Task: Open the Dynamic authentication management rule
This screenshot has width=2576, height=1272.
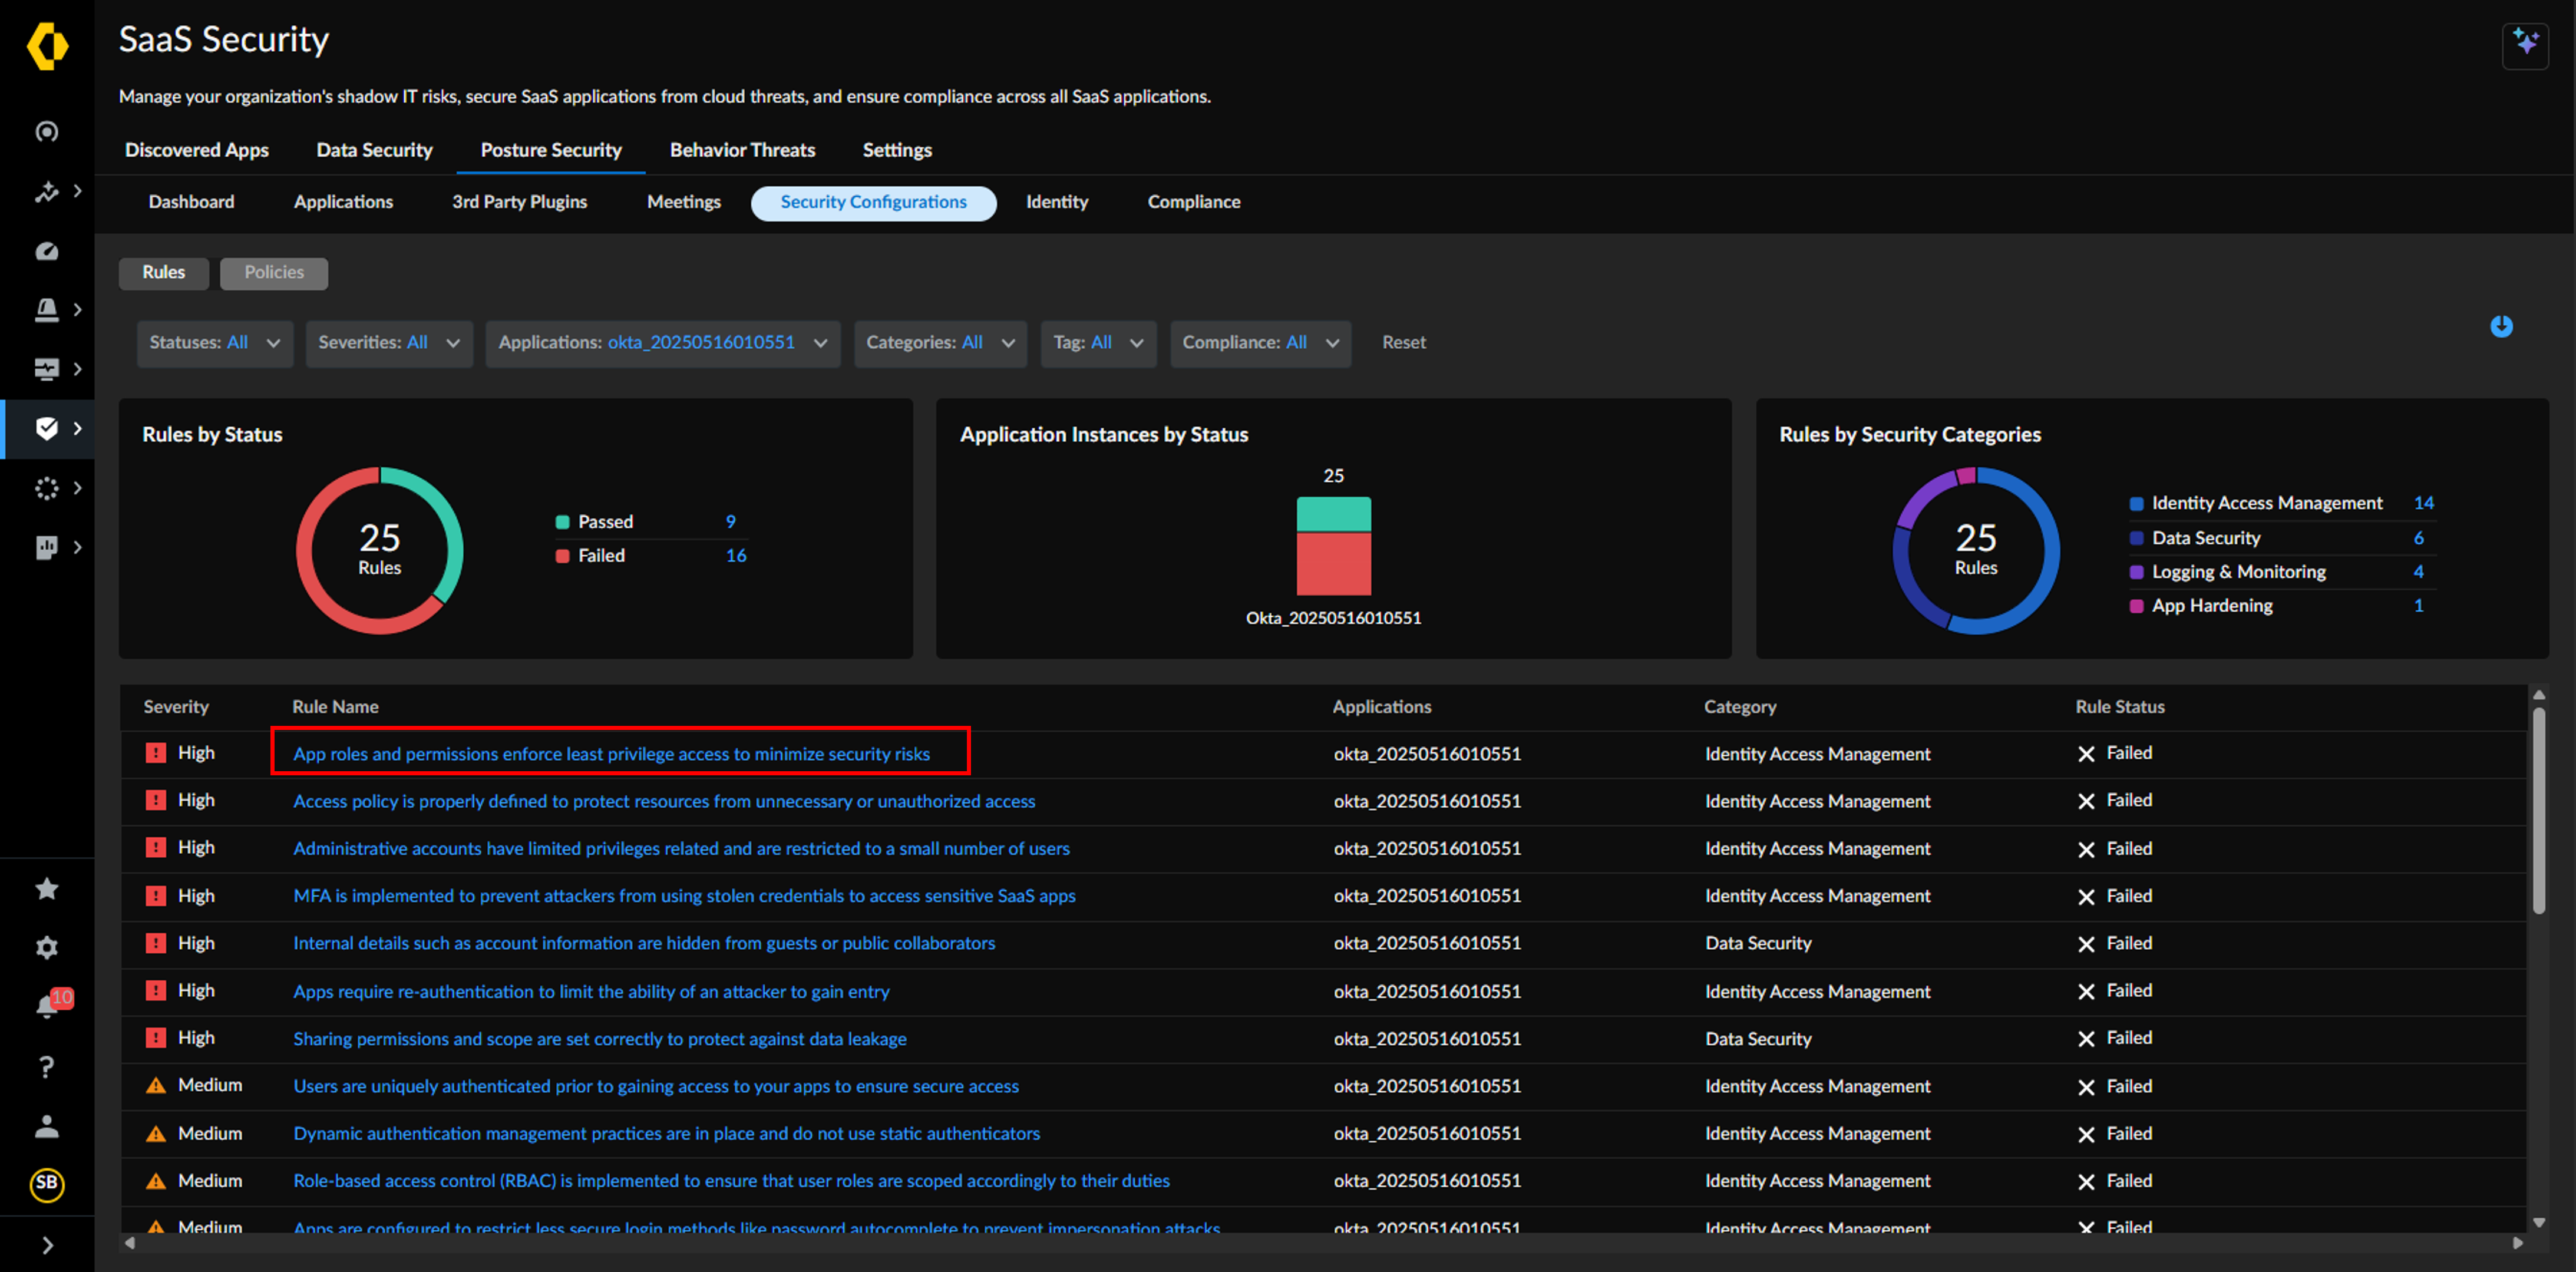Action: (666, 1134)
